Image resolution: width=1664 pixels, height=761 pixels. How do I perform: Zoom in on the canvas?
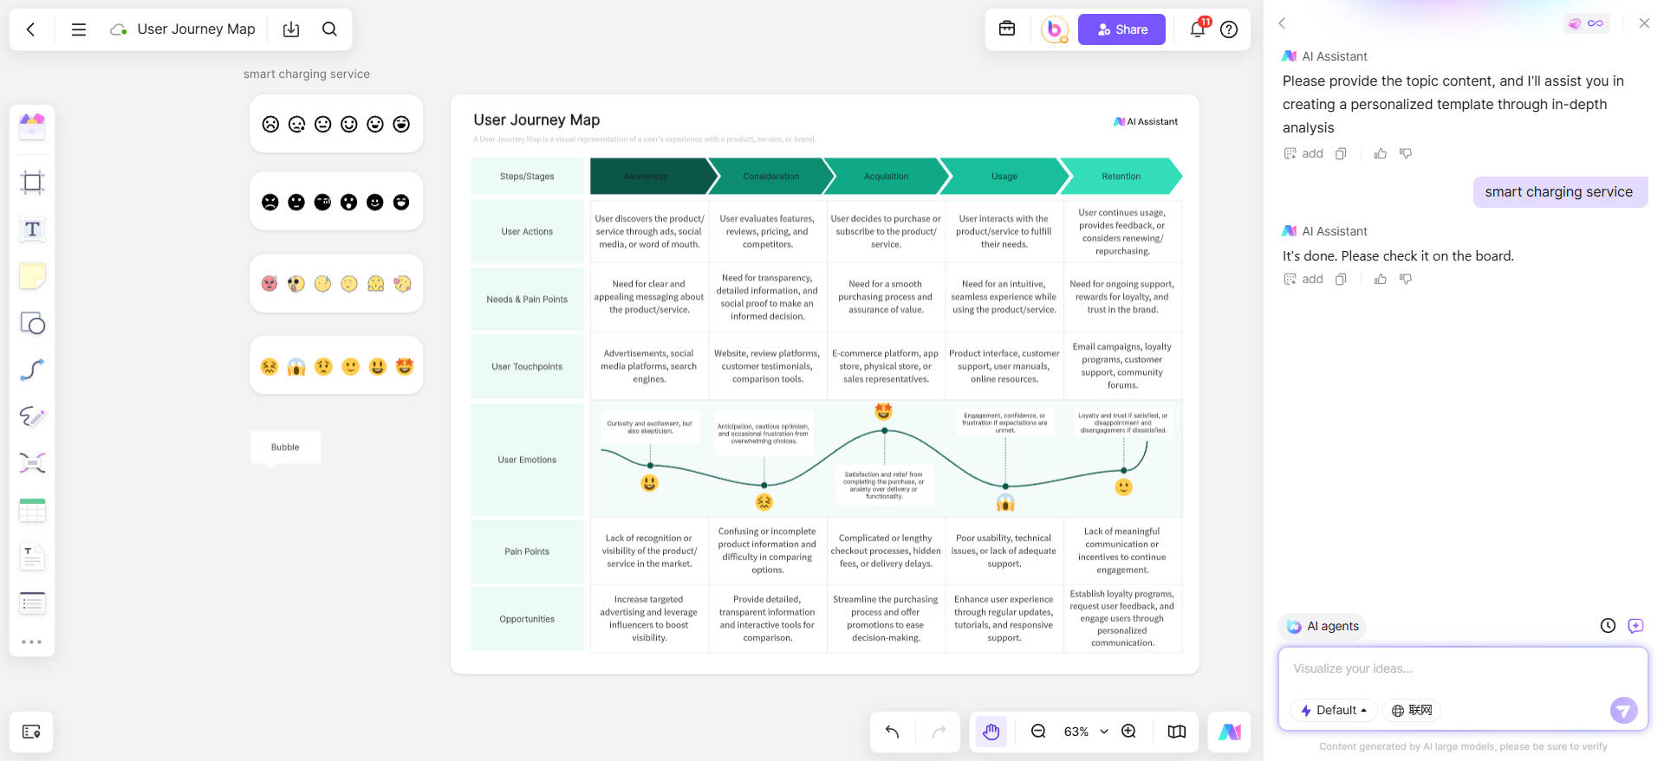tap(1128, 732)
